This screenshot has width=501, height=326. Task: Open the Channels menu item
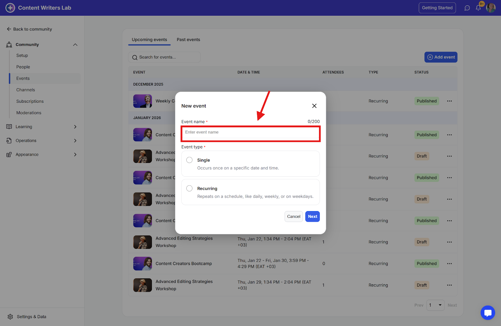pos(26,90)
